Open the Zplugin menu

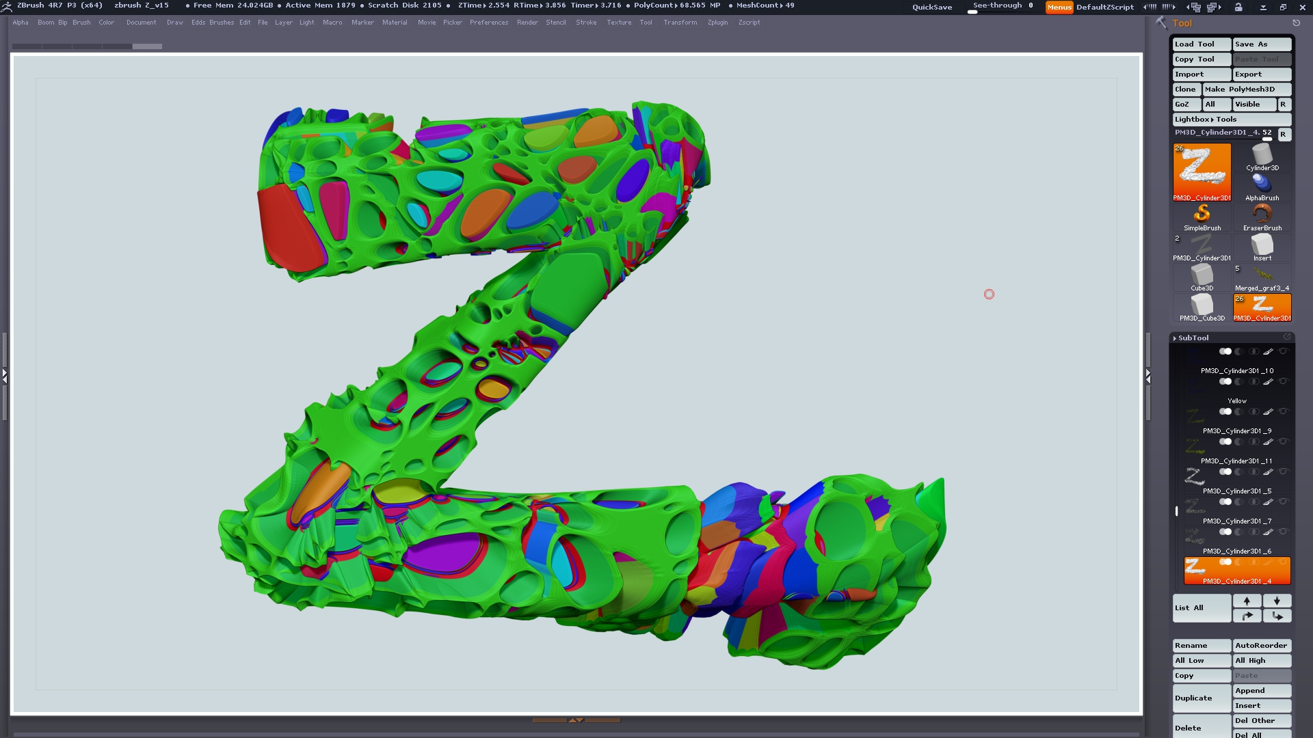[717, 23]
